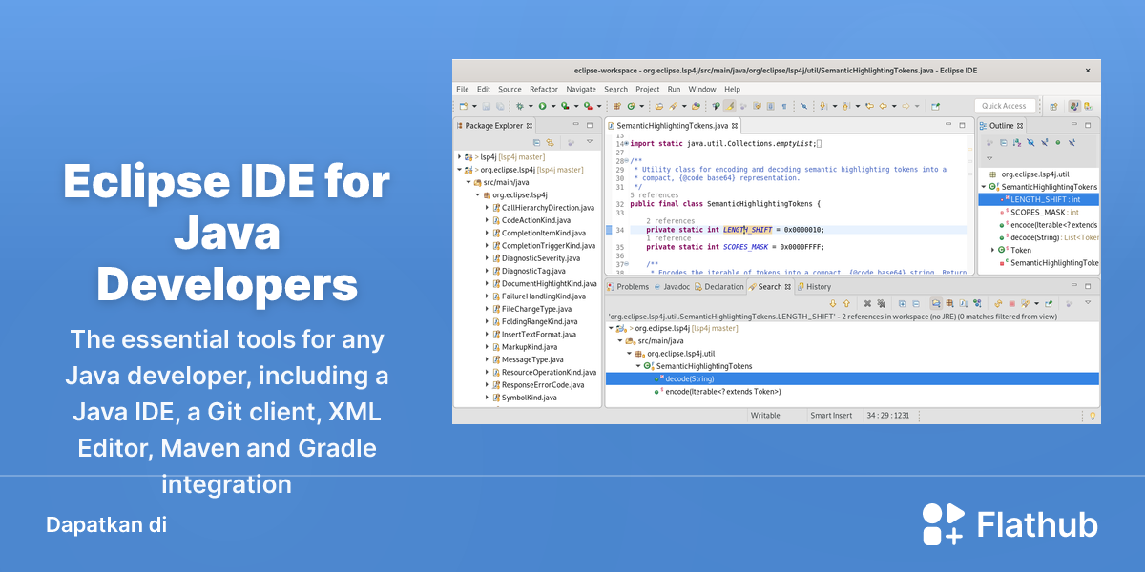Open the Outline view menu triangle
This screenshot has height=572, width=1145.
coord(989,158)
